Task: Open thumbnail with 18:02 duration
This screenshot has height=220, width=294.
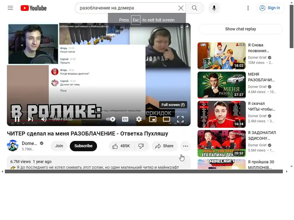Action: pos(221,56)
